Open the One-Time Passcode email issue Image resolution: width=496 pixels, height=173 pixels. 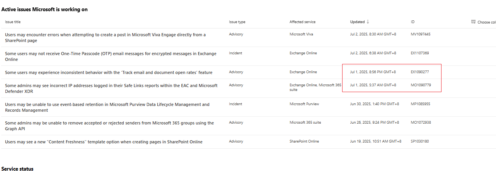pos(111,56)
